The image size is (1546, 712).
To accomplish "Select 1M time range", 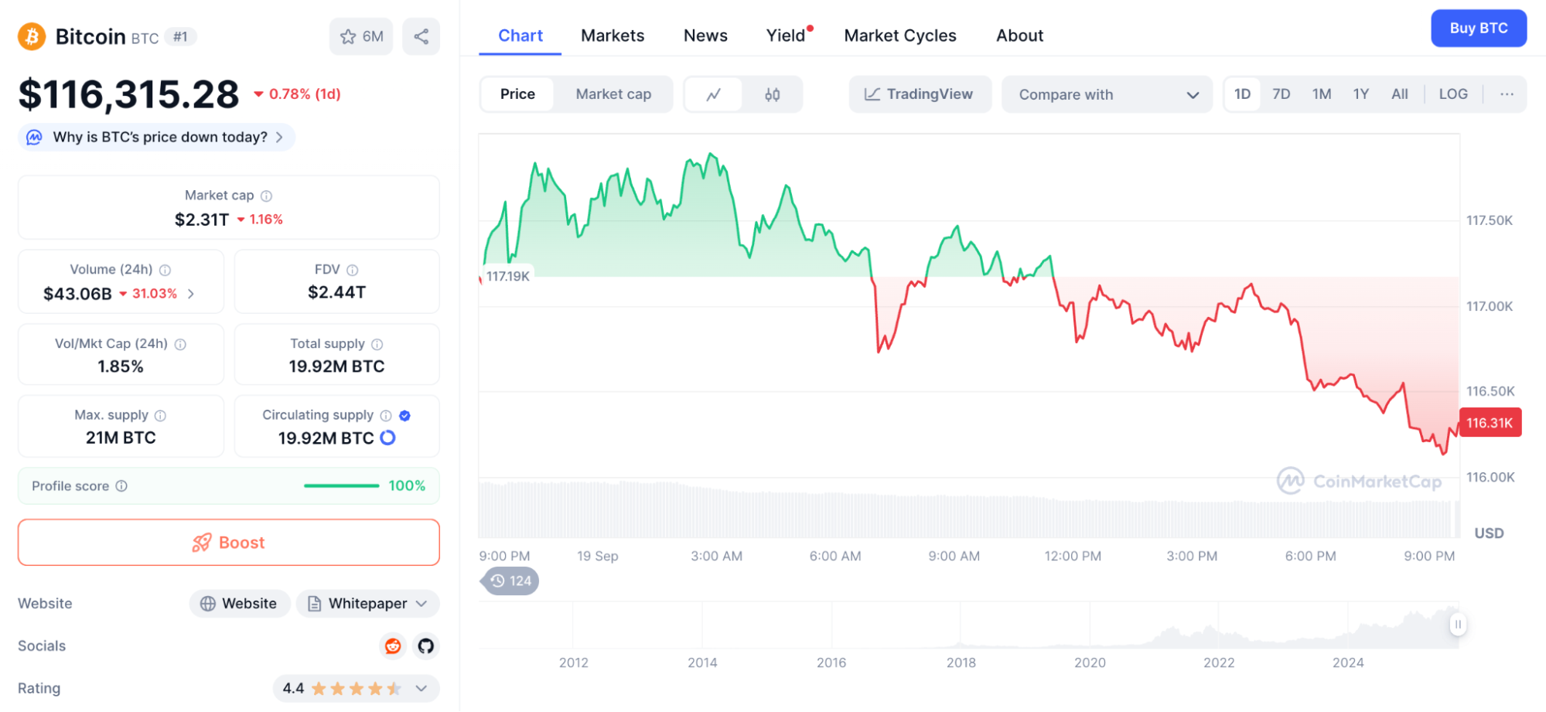I will pos(1322,94).
